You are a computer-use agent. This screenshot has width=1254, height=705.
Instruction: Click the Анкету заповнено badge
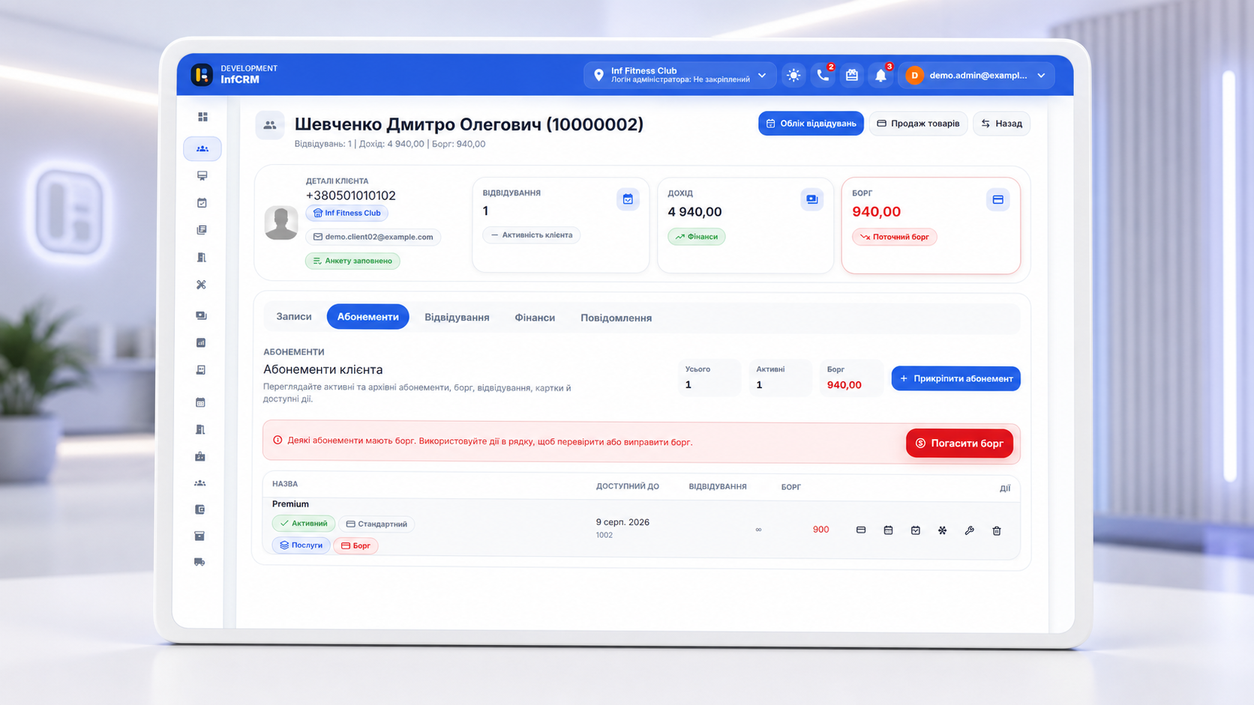coord(352,261)
